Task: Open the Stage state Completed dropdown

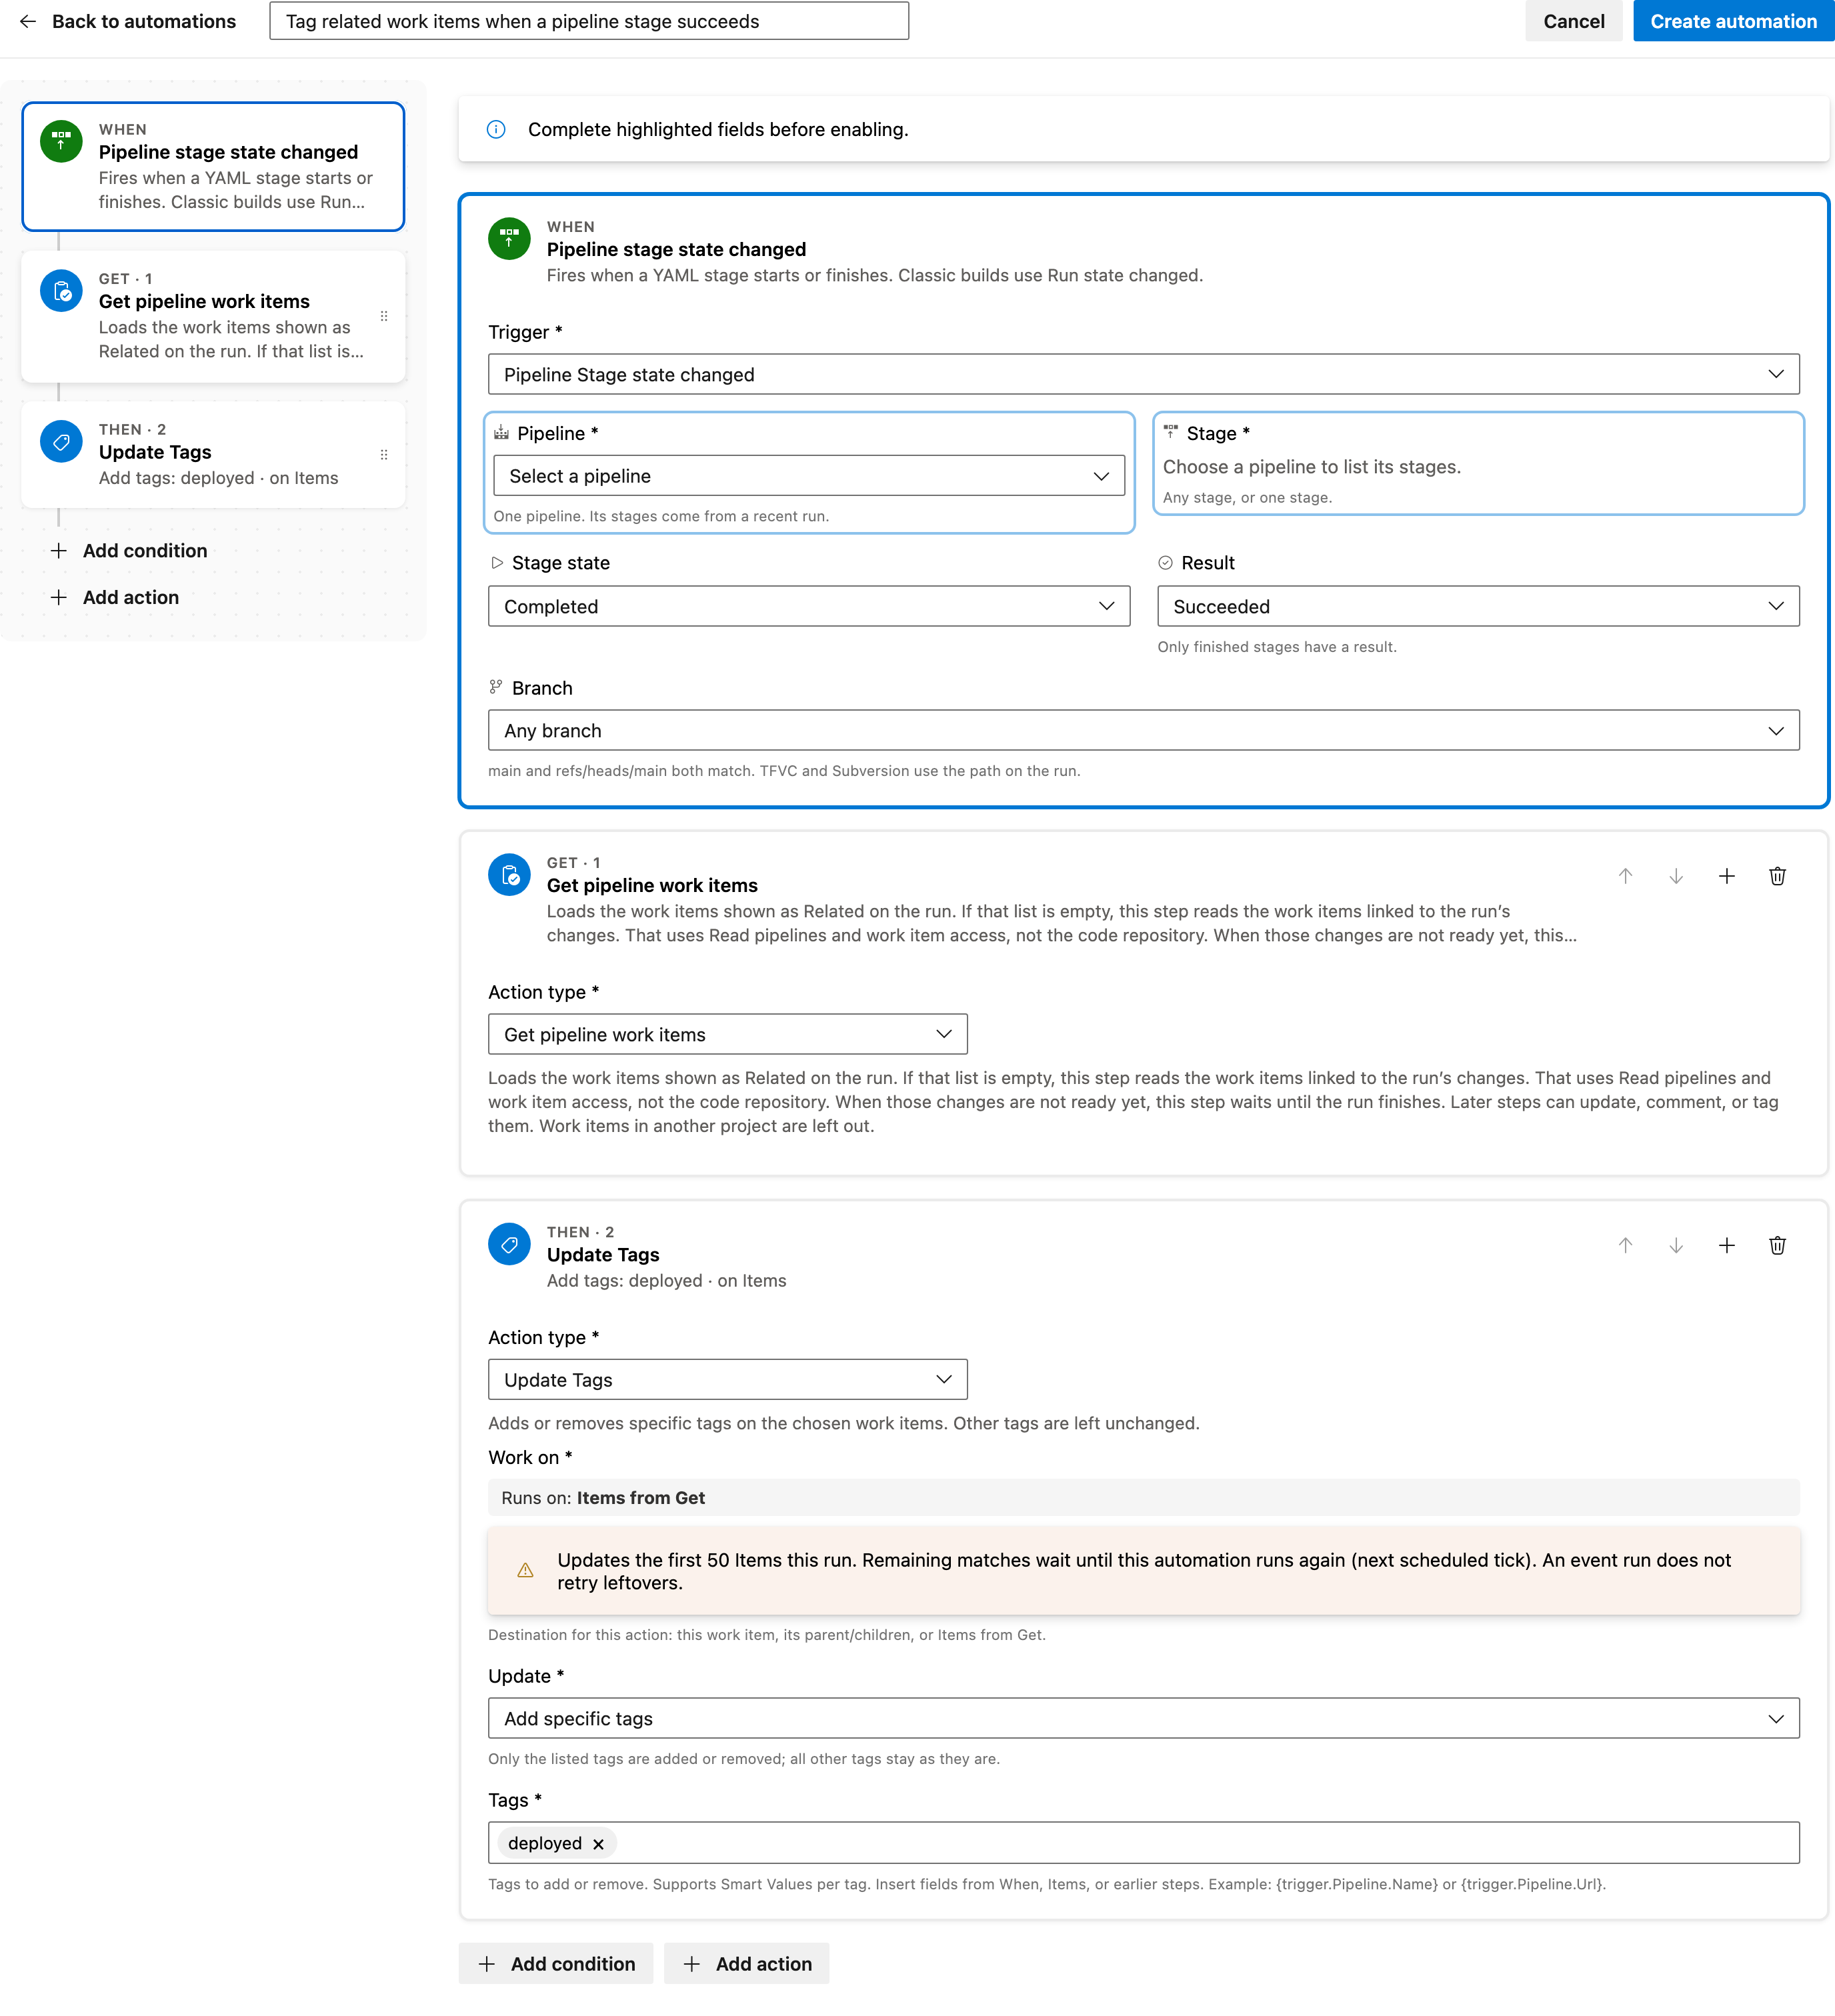Action: (x=808, y=606)
